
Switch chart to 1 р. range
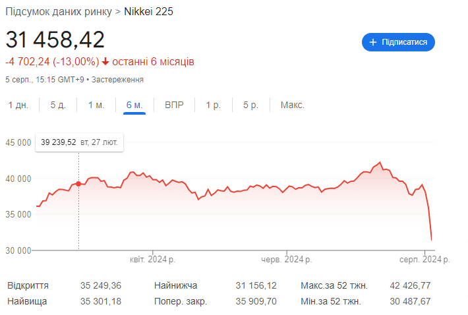(212, 105)
